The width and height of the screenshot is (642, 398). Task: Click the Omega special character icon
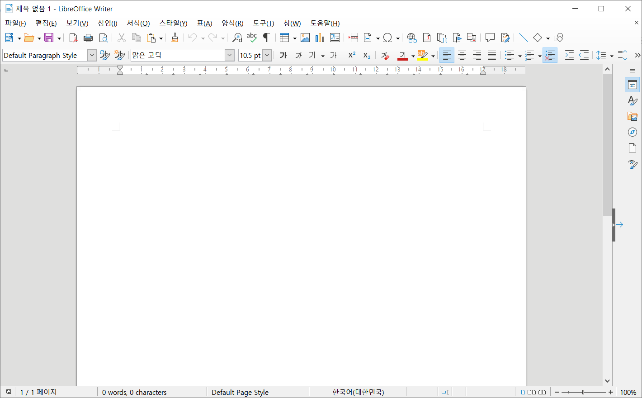pos(387,38)
